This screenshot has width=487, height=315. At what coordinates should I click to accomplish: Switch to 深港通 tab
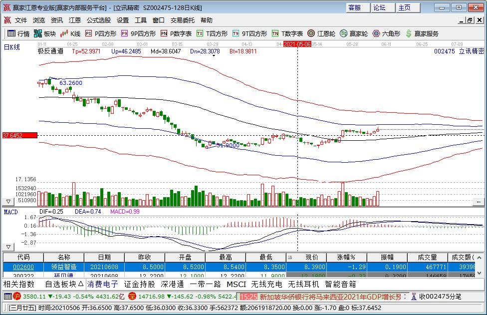point(172,284)
